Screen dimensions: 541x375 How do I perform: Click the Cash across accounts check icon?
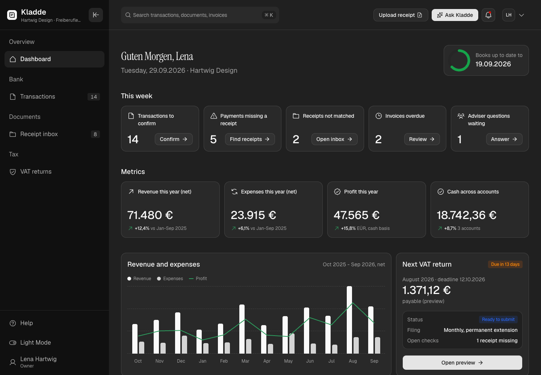pos(441,192)
